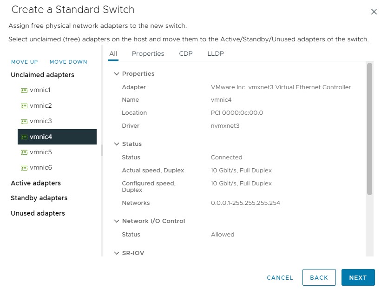
Task: Click the highlighted vmnic4 adapter icon
Action: coord(24,137)
